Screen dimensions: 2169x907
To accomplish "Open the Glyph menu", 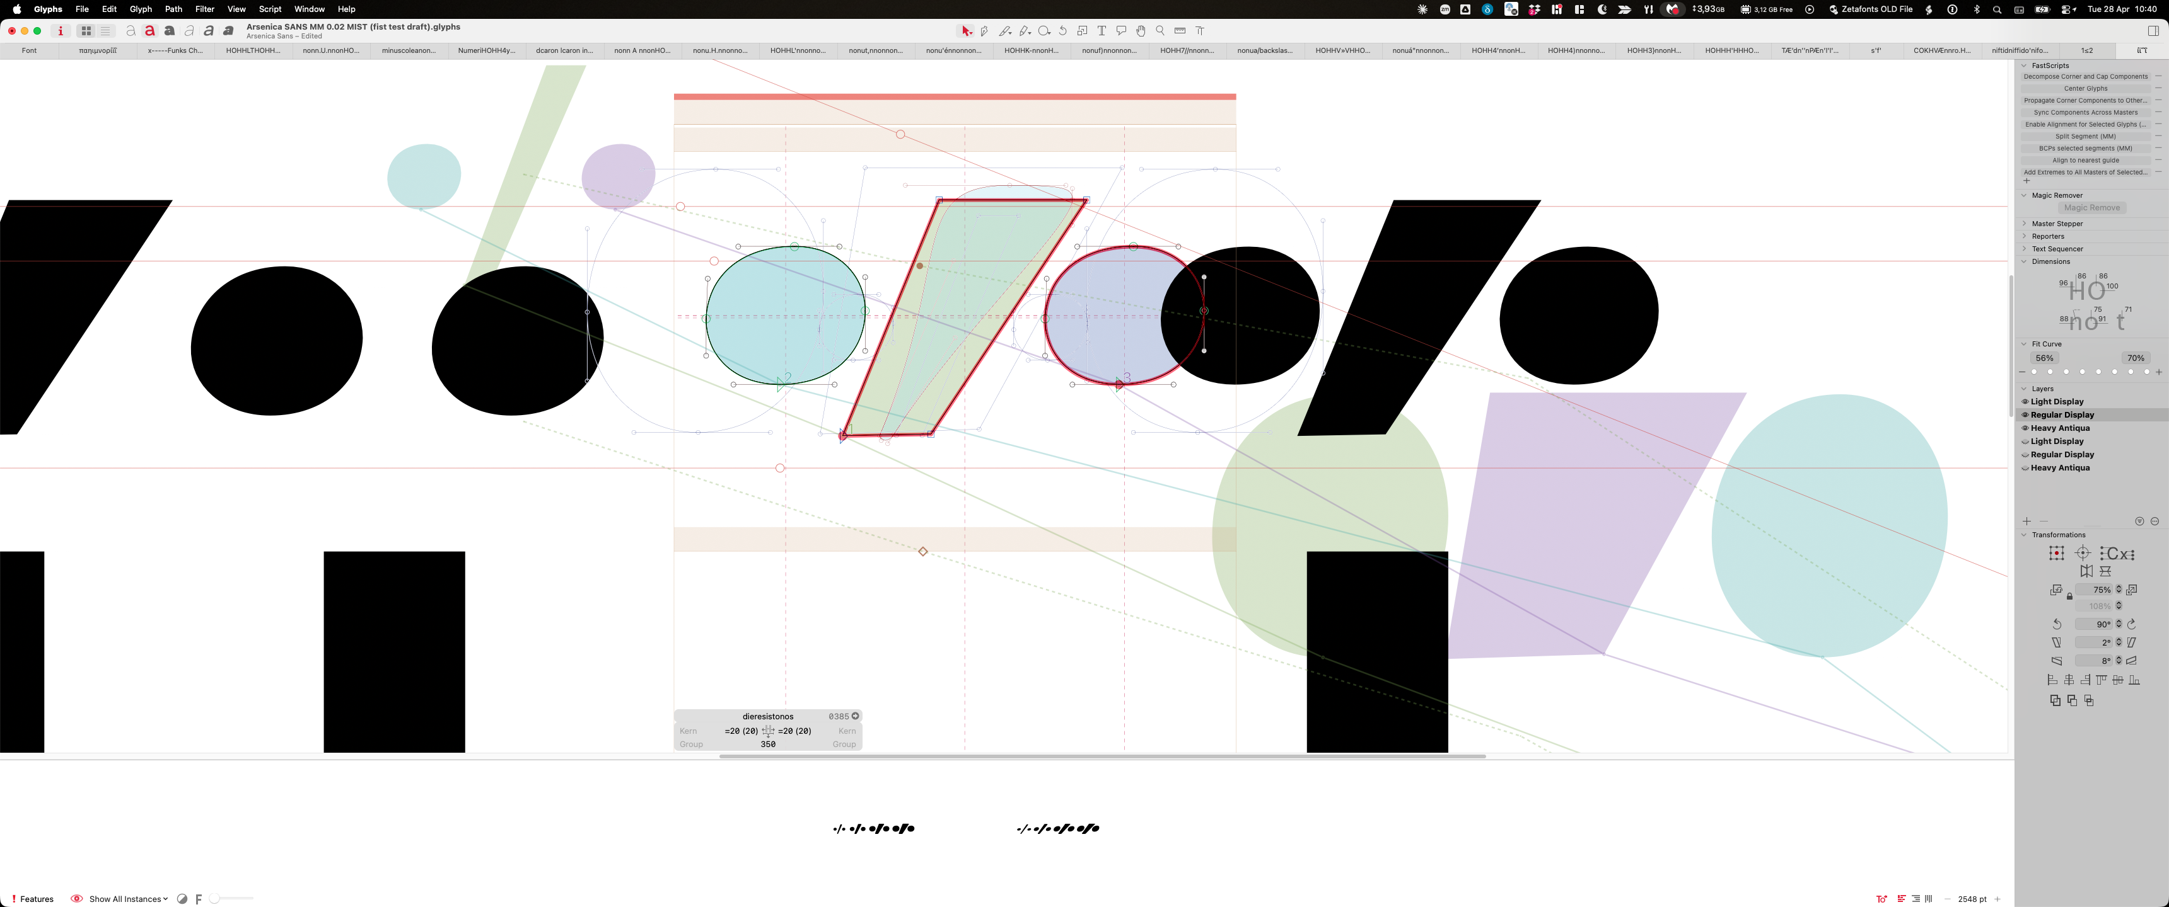I will click(141, 9).
